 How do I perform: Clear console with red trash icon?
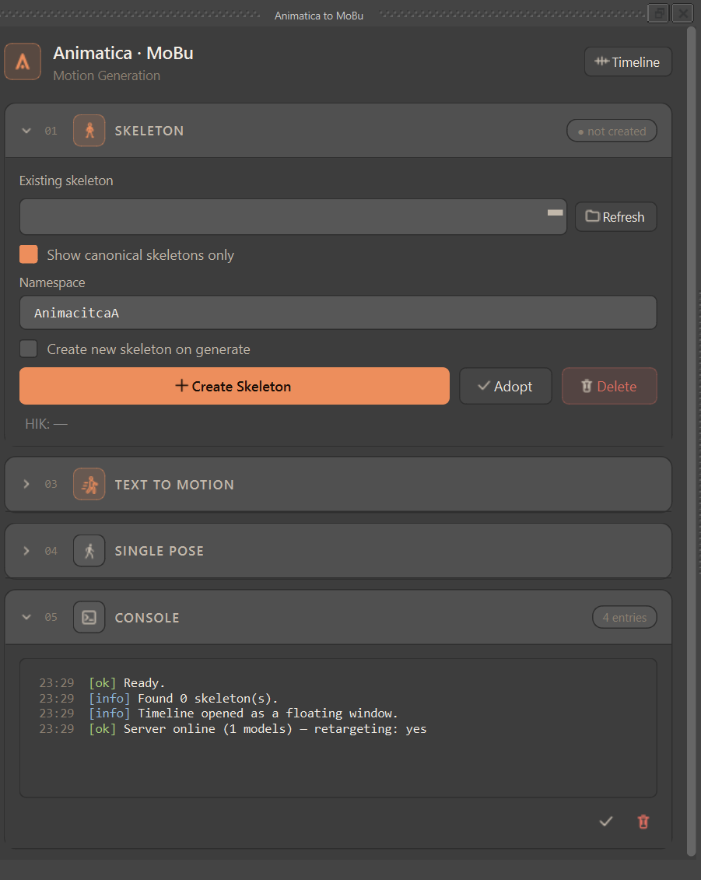tap(643, 822)
